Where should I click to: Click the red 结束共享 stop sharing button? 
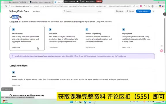click(99, 1)
